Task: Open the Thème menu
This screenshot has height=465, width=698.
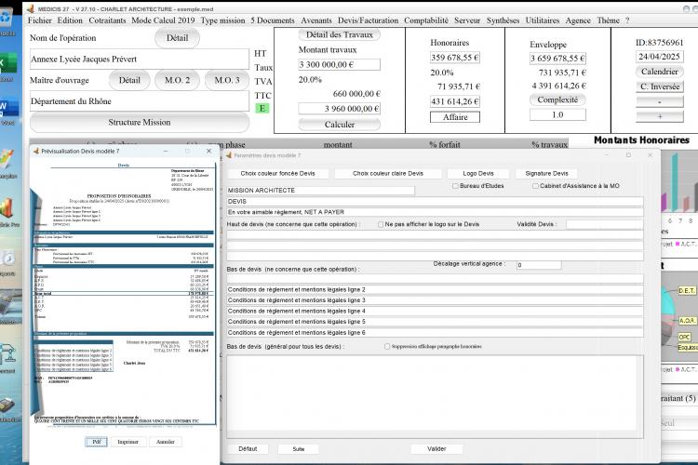Action: 608,20
